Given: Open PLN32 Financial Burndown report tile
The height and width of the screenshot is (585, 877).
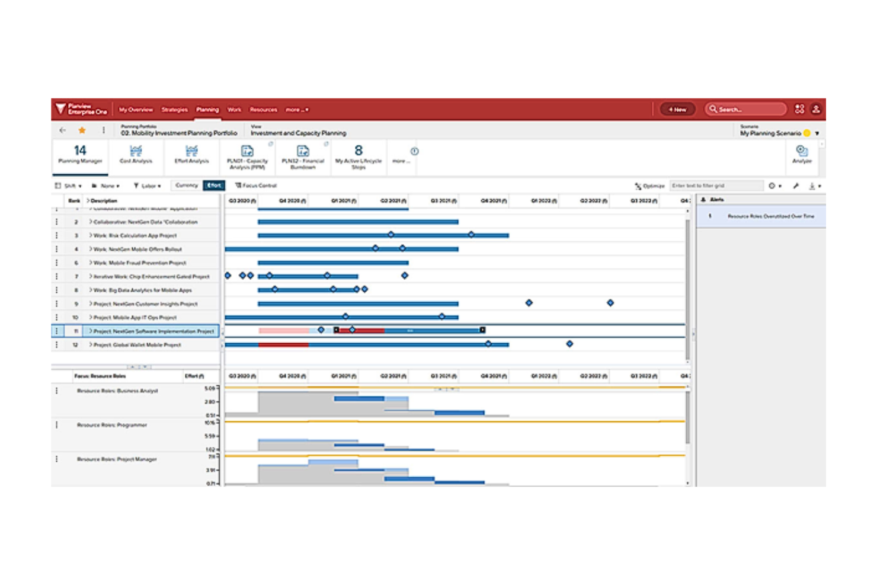Looking at the screenshot, I should pyautogui.click(x=303, y=157).
